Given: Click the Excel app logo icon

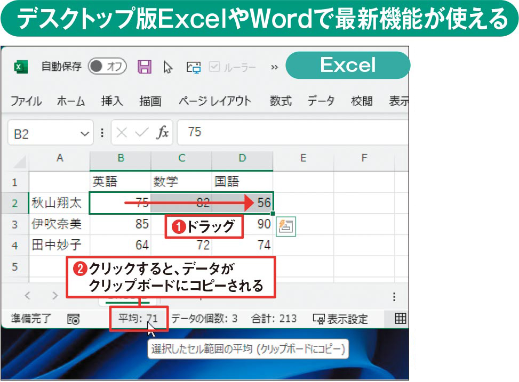Looking at the screenshot, I should 20,67.
